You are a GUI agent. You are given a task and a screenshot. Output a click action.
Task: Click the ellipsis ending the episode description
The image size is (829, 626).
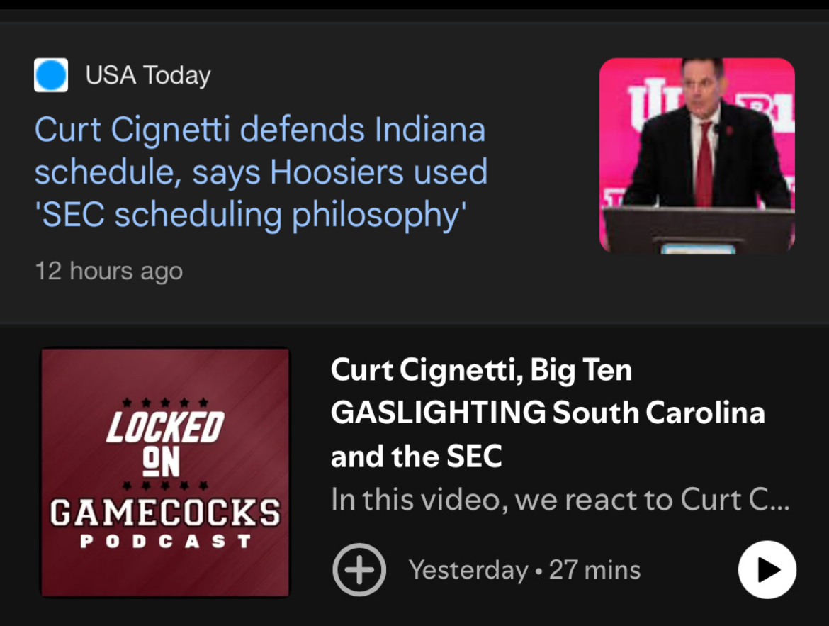[x=778, y=502]
